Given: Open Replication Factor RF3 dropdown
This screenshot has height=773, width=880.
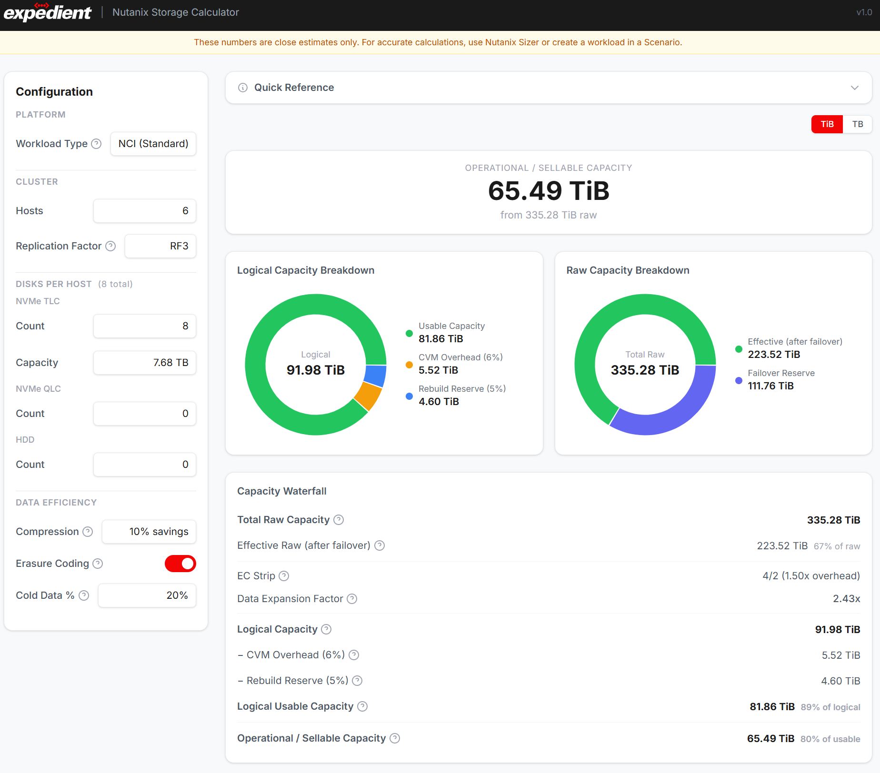Looking at the screenshot, I should click(x=160, y=246).
